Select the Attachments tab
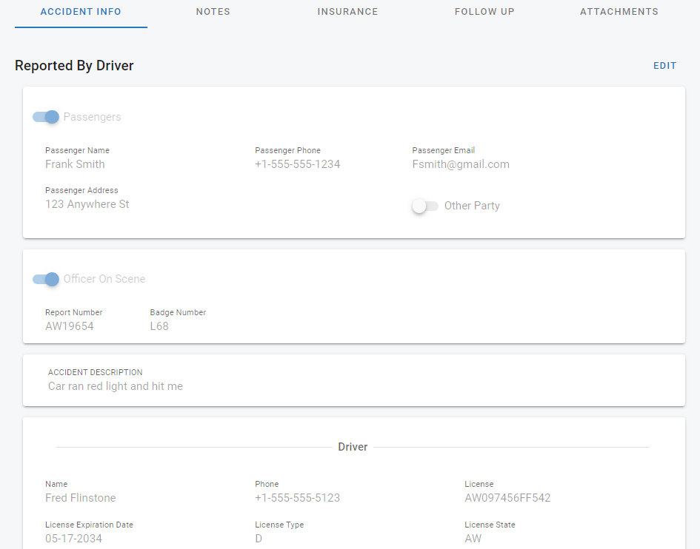This screenshot has width=700, height=549. click(619, 12)
